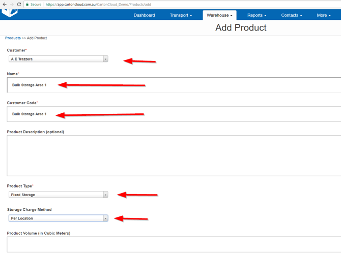Click the browser address bar URL
This screenshot has height=253, width=341.
point(98,5)
